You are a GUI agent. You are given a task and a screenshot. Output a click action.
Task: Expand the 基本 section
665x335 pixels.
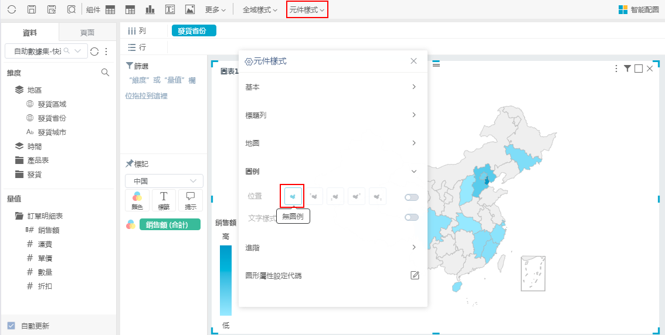pos(332,87)
